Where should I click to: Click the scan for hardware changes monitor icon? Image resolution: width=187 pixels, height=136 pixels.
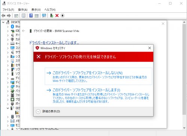pos(44,16)
